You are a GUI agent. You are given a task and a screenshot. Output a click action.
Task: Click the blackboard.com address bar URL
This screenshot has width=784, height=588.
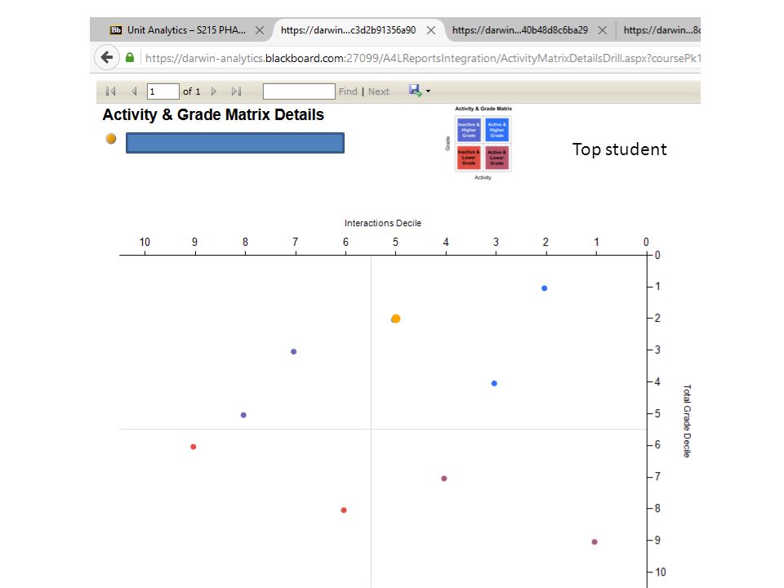422,58
